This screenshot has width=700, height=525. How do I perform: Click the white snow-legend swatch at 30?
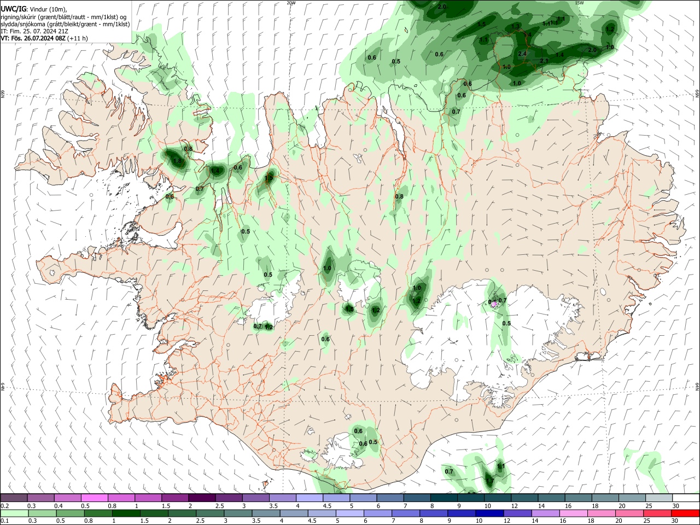tap(686, 498)
